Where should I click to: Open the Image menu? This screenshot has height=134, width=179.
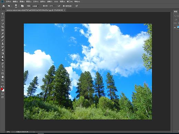click(22, 2)
